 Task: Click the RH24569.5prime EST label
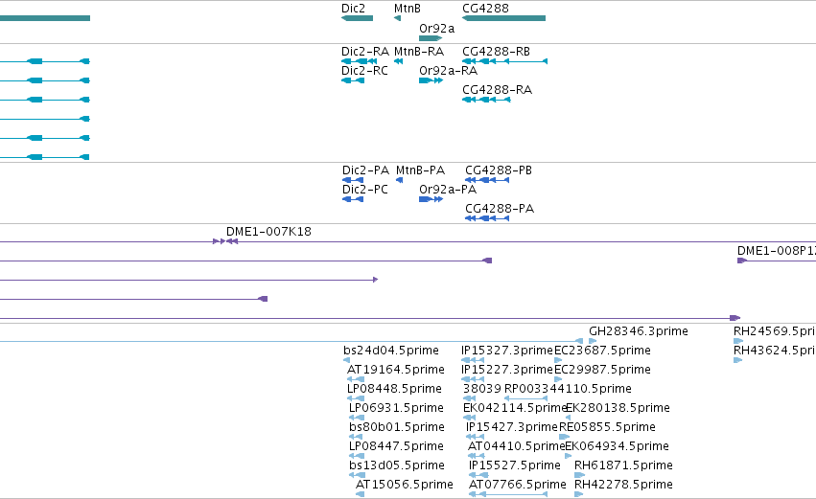coord(775,331)
